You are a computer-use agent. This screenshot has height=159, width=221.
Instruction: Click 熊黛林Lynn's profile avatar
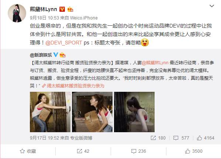tap(17, 13)
